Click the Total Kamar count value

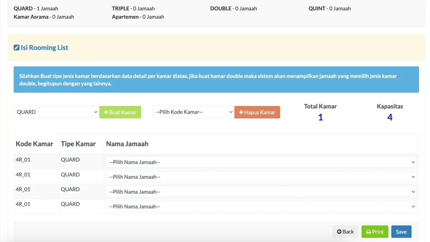(x=320, y=117)
